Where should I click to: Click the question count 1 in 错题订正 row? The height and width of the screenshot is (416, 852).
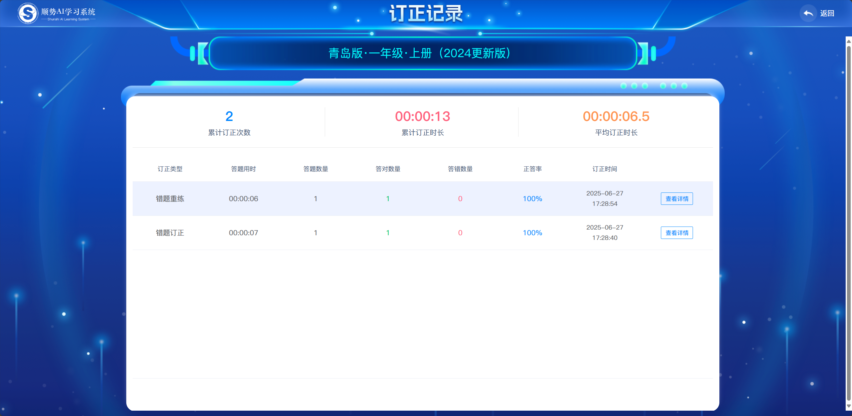point(315,233)
